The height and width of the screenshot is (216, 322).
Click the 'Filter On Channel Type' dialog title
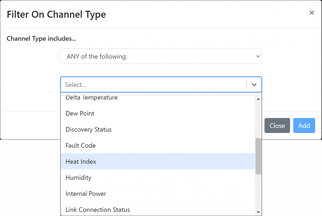pos(56,14)
